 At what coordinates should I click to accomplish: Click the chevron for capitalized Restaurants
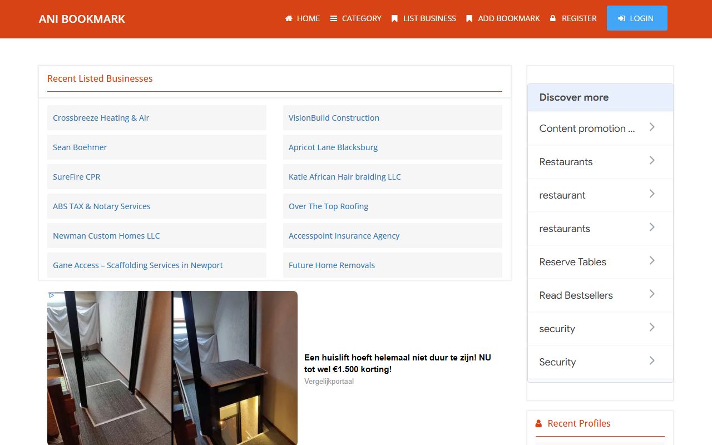tap(652, 161)
